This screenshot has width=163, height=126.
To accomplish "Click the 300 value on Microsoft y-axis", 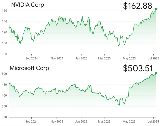I will pos(4,117).
